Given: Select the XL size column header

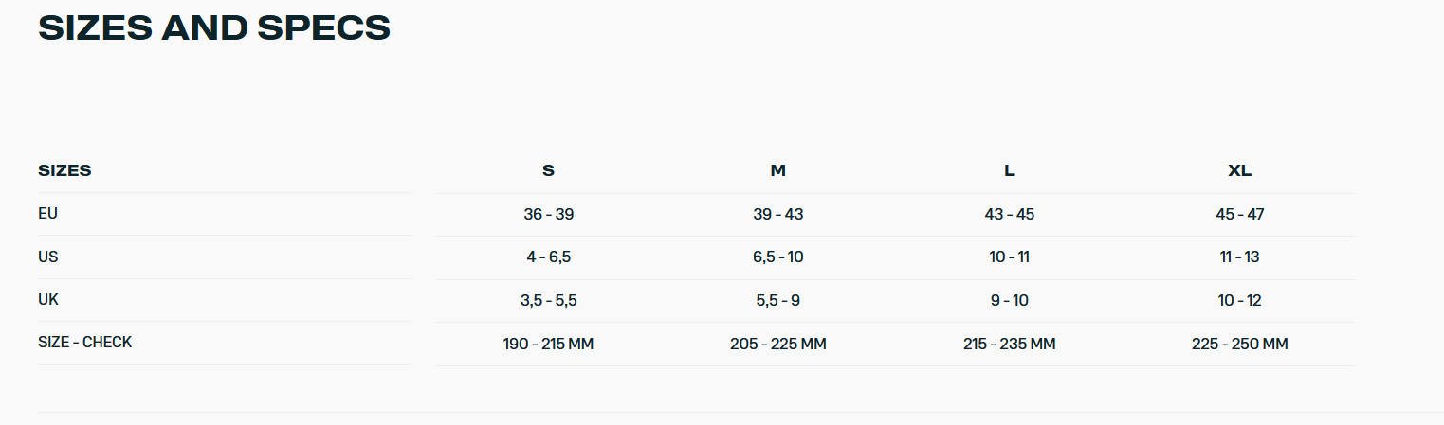Looking at the screenshot, I should [x=1240, y=171].
